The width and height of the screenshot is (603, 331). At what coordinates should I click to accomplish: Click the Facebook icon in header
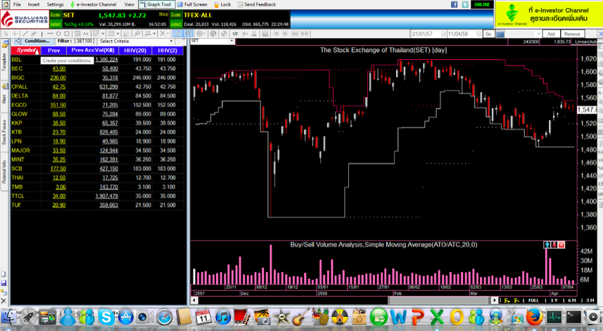point(454,5)
